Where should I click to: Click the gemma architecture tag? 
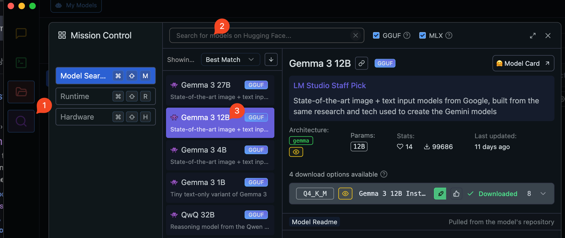point(301,141)
